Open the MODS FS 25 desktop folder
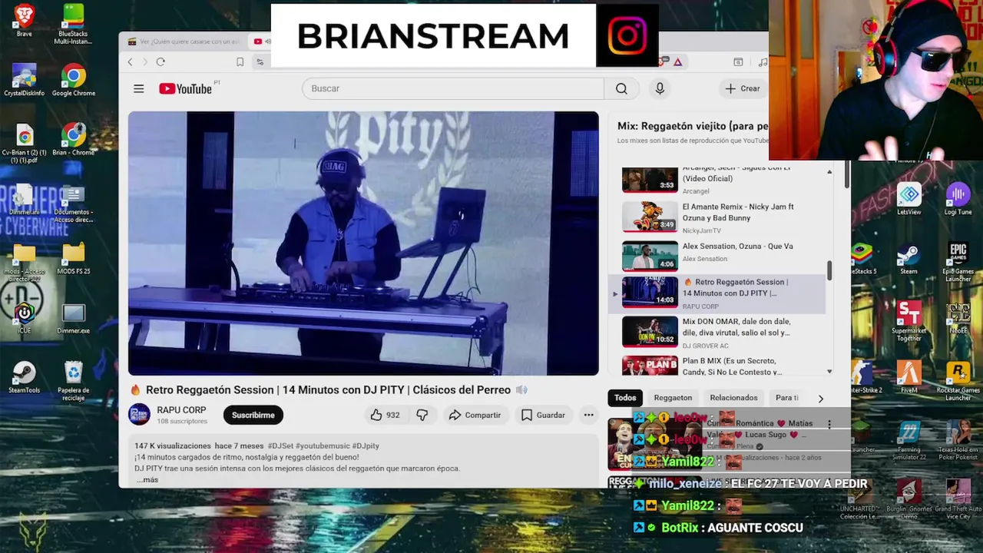The image size is (983, 553). (73, 258)
